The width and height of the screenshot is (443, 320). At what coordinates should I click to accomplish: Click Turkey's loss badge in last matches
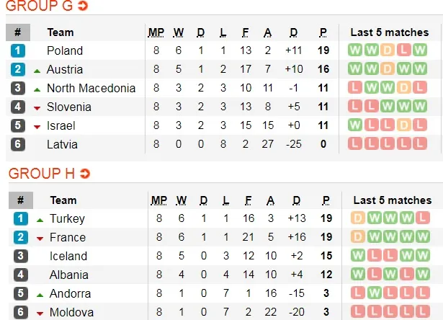pos(424,218)
